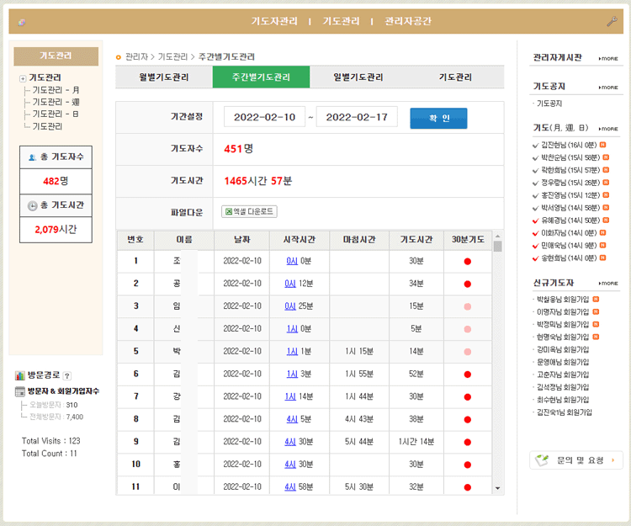
Task: Click the blue 확인 button
Action: tap(438, 119)
